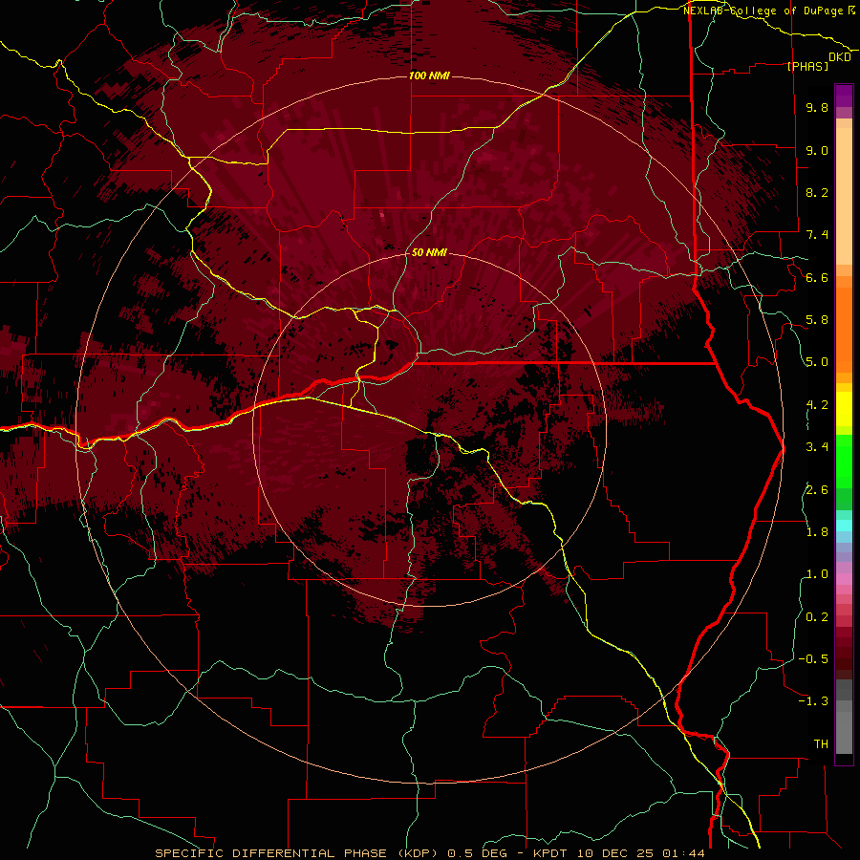Image resolution: width=860 pixels, height=860 pixels.
Task: Pick the orange segment of the color bar
Action: (844, 331)
